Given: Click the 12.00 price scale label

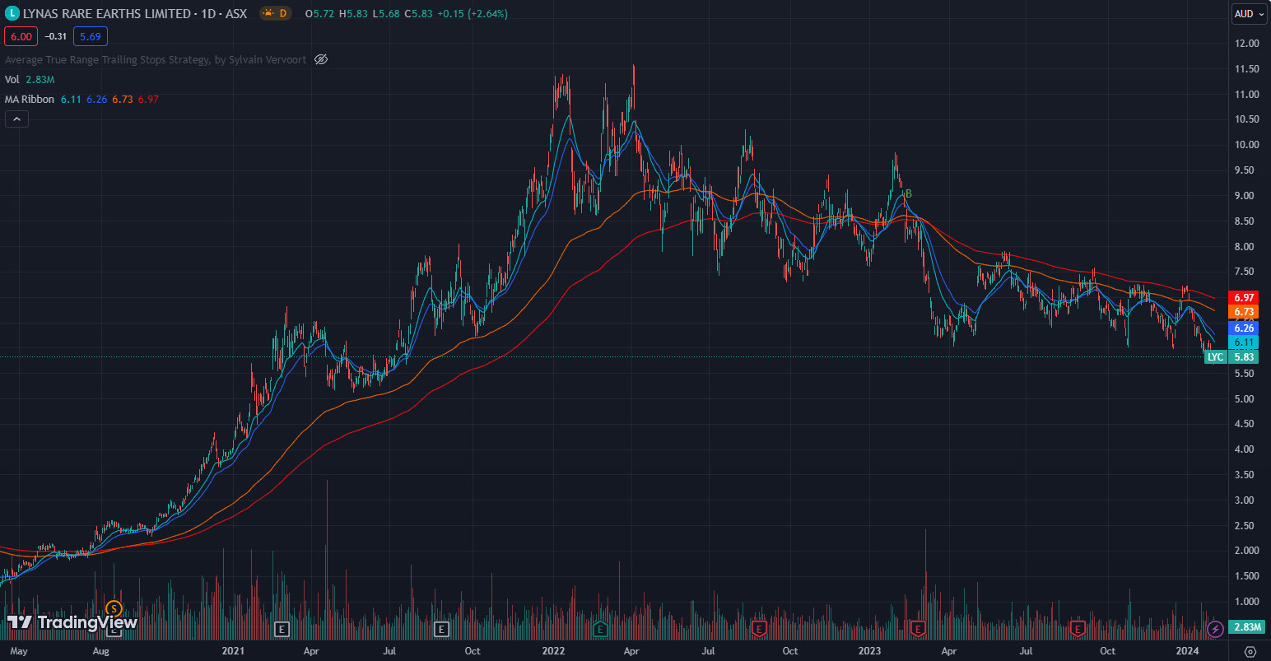Looking at the screenshot, I should coord(1246,44).
